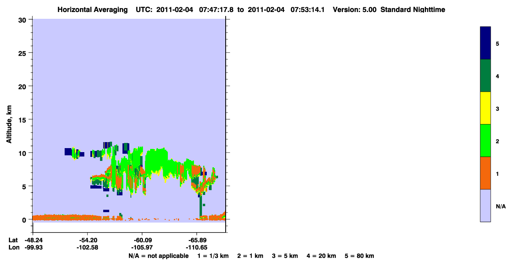Click the dark blue block near 10 km altitude
The height and width of the screenshot is (267, 522).
68,152
